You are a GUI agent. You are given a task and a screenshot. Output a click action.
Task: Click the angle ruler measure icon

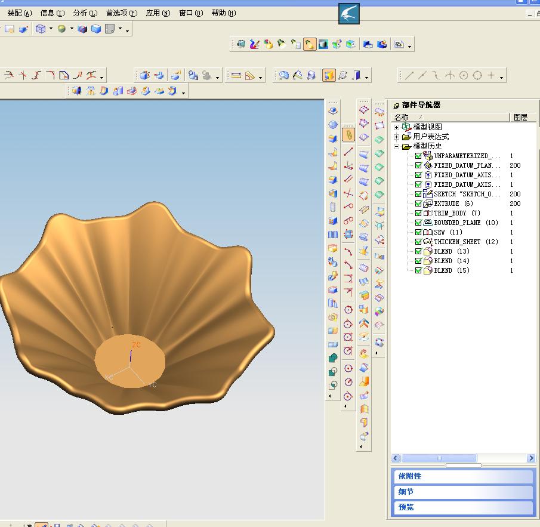coord(249,75)
